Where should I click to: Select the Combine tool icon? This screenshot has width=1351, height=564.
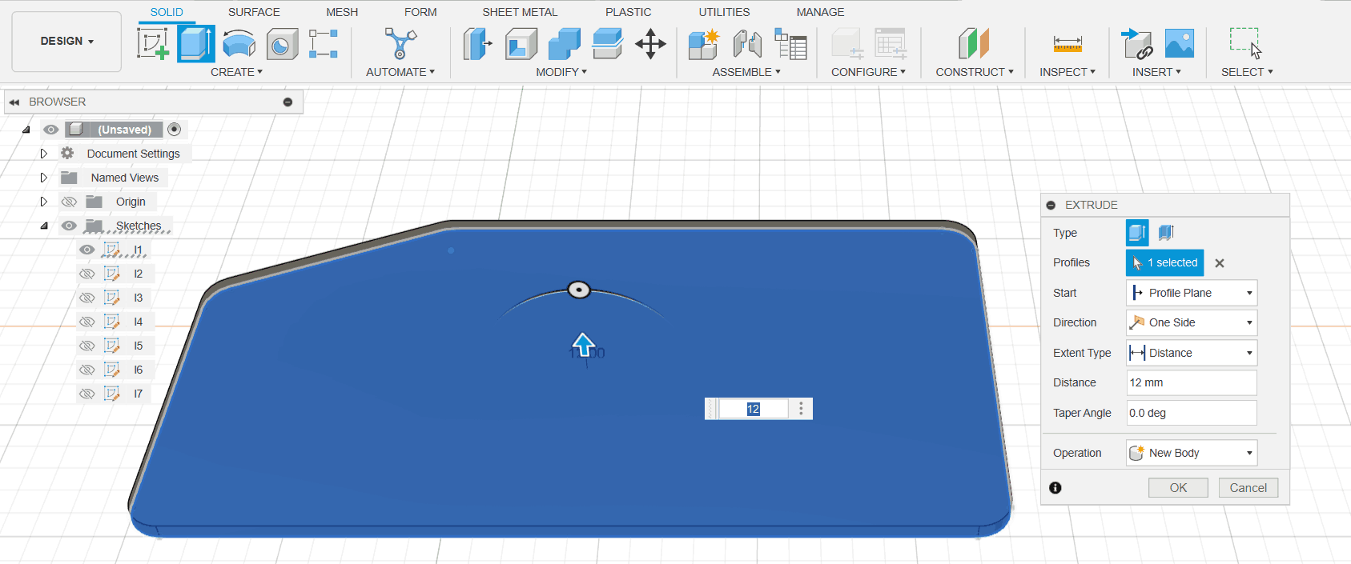pyautogui.click(x=565, y=44)
